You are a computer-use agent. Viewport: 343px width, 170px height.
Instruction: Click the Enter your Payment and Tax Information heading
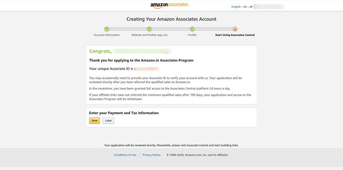coord(124,113)
